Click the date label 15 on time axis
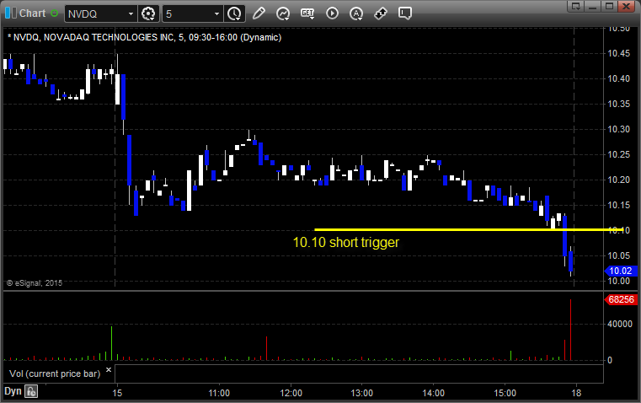 [117, 393]
